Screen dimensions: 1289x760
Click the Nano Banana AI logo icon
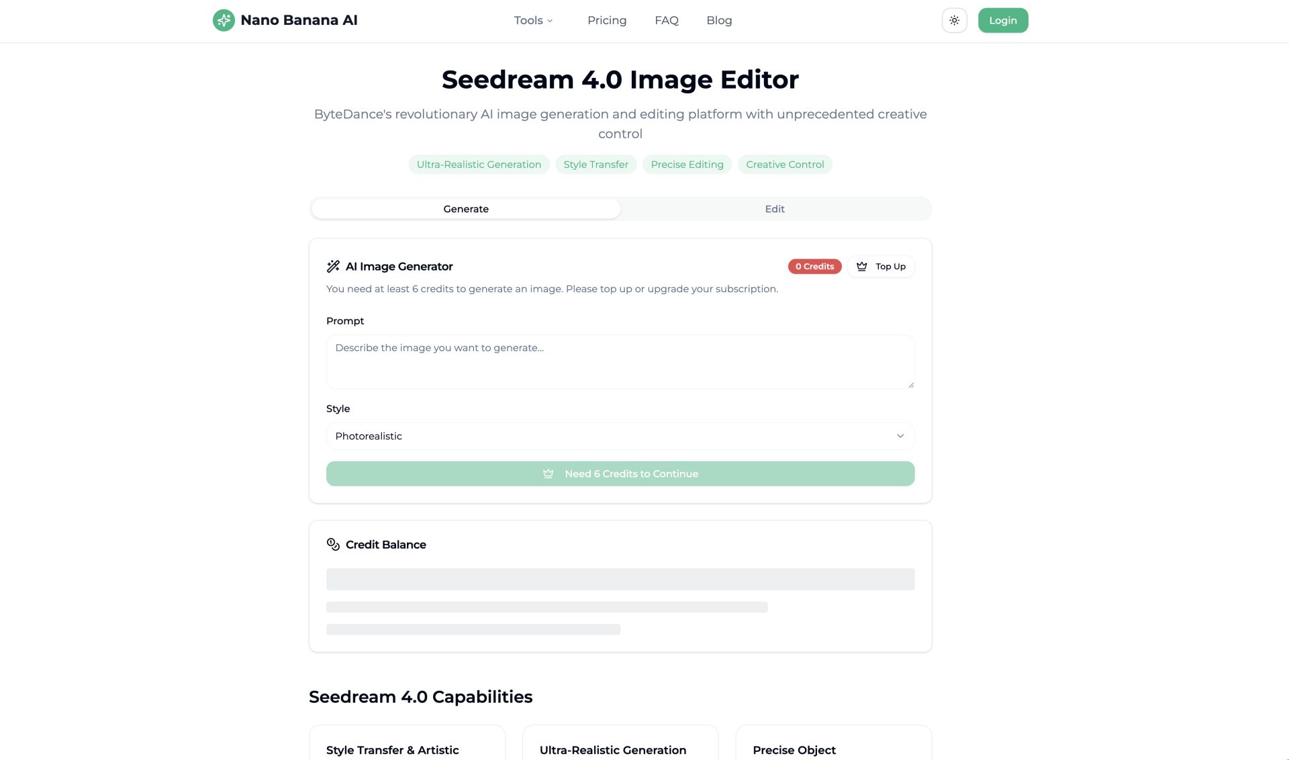click(224, 20)
